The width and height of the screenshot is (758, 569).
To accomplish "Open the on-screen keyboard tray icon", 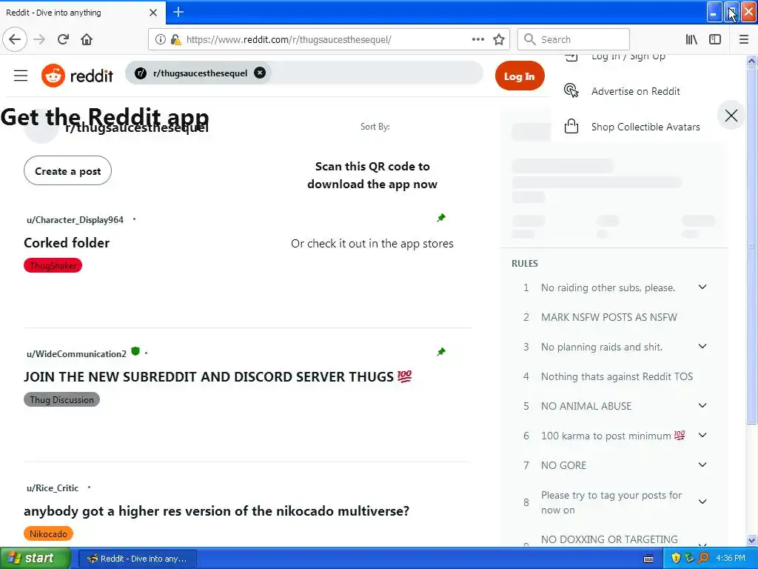I will 648,559.
